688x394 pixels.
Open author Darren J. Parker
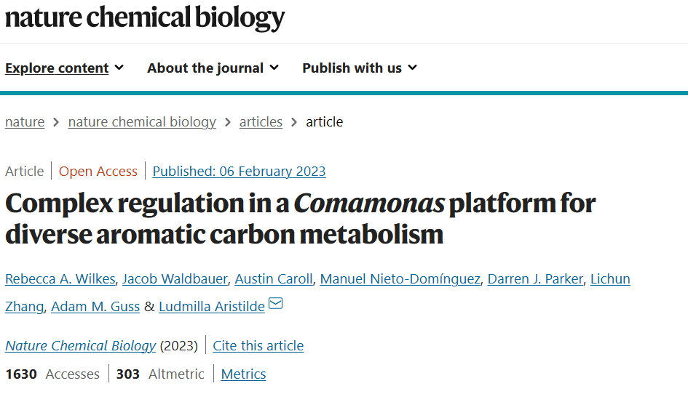pyautogui.click(x=535, y=278)
